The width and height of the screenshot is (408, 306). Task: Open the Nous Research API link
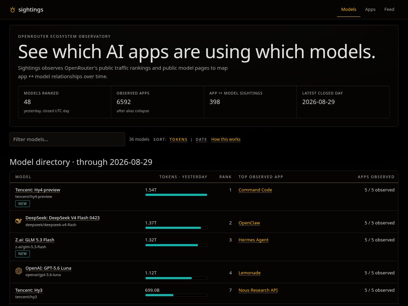pyautogui.click(x=258, y=290)
